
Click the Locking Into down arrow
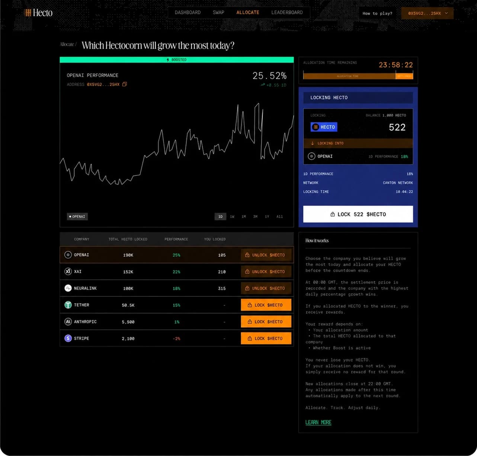point(313,143)
